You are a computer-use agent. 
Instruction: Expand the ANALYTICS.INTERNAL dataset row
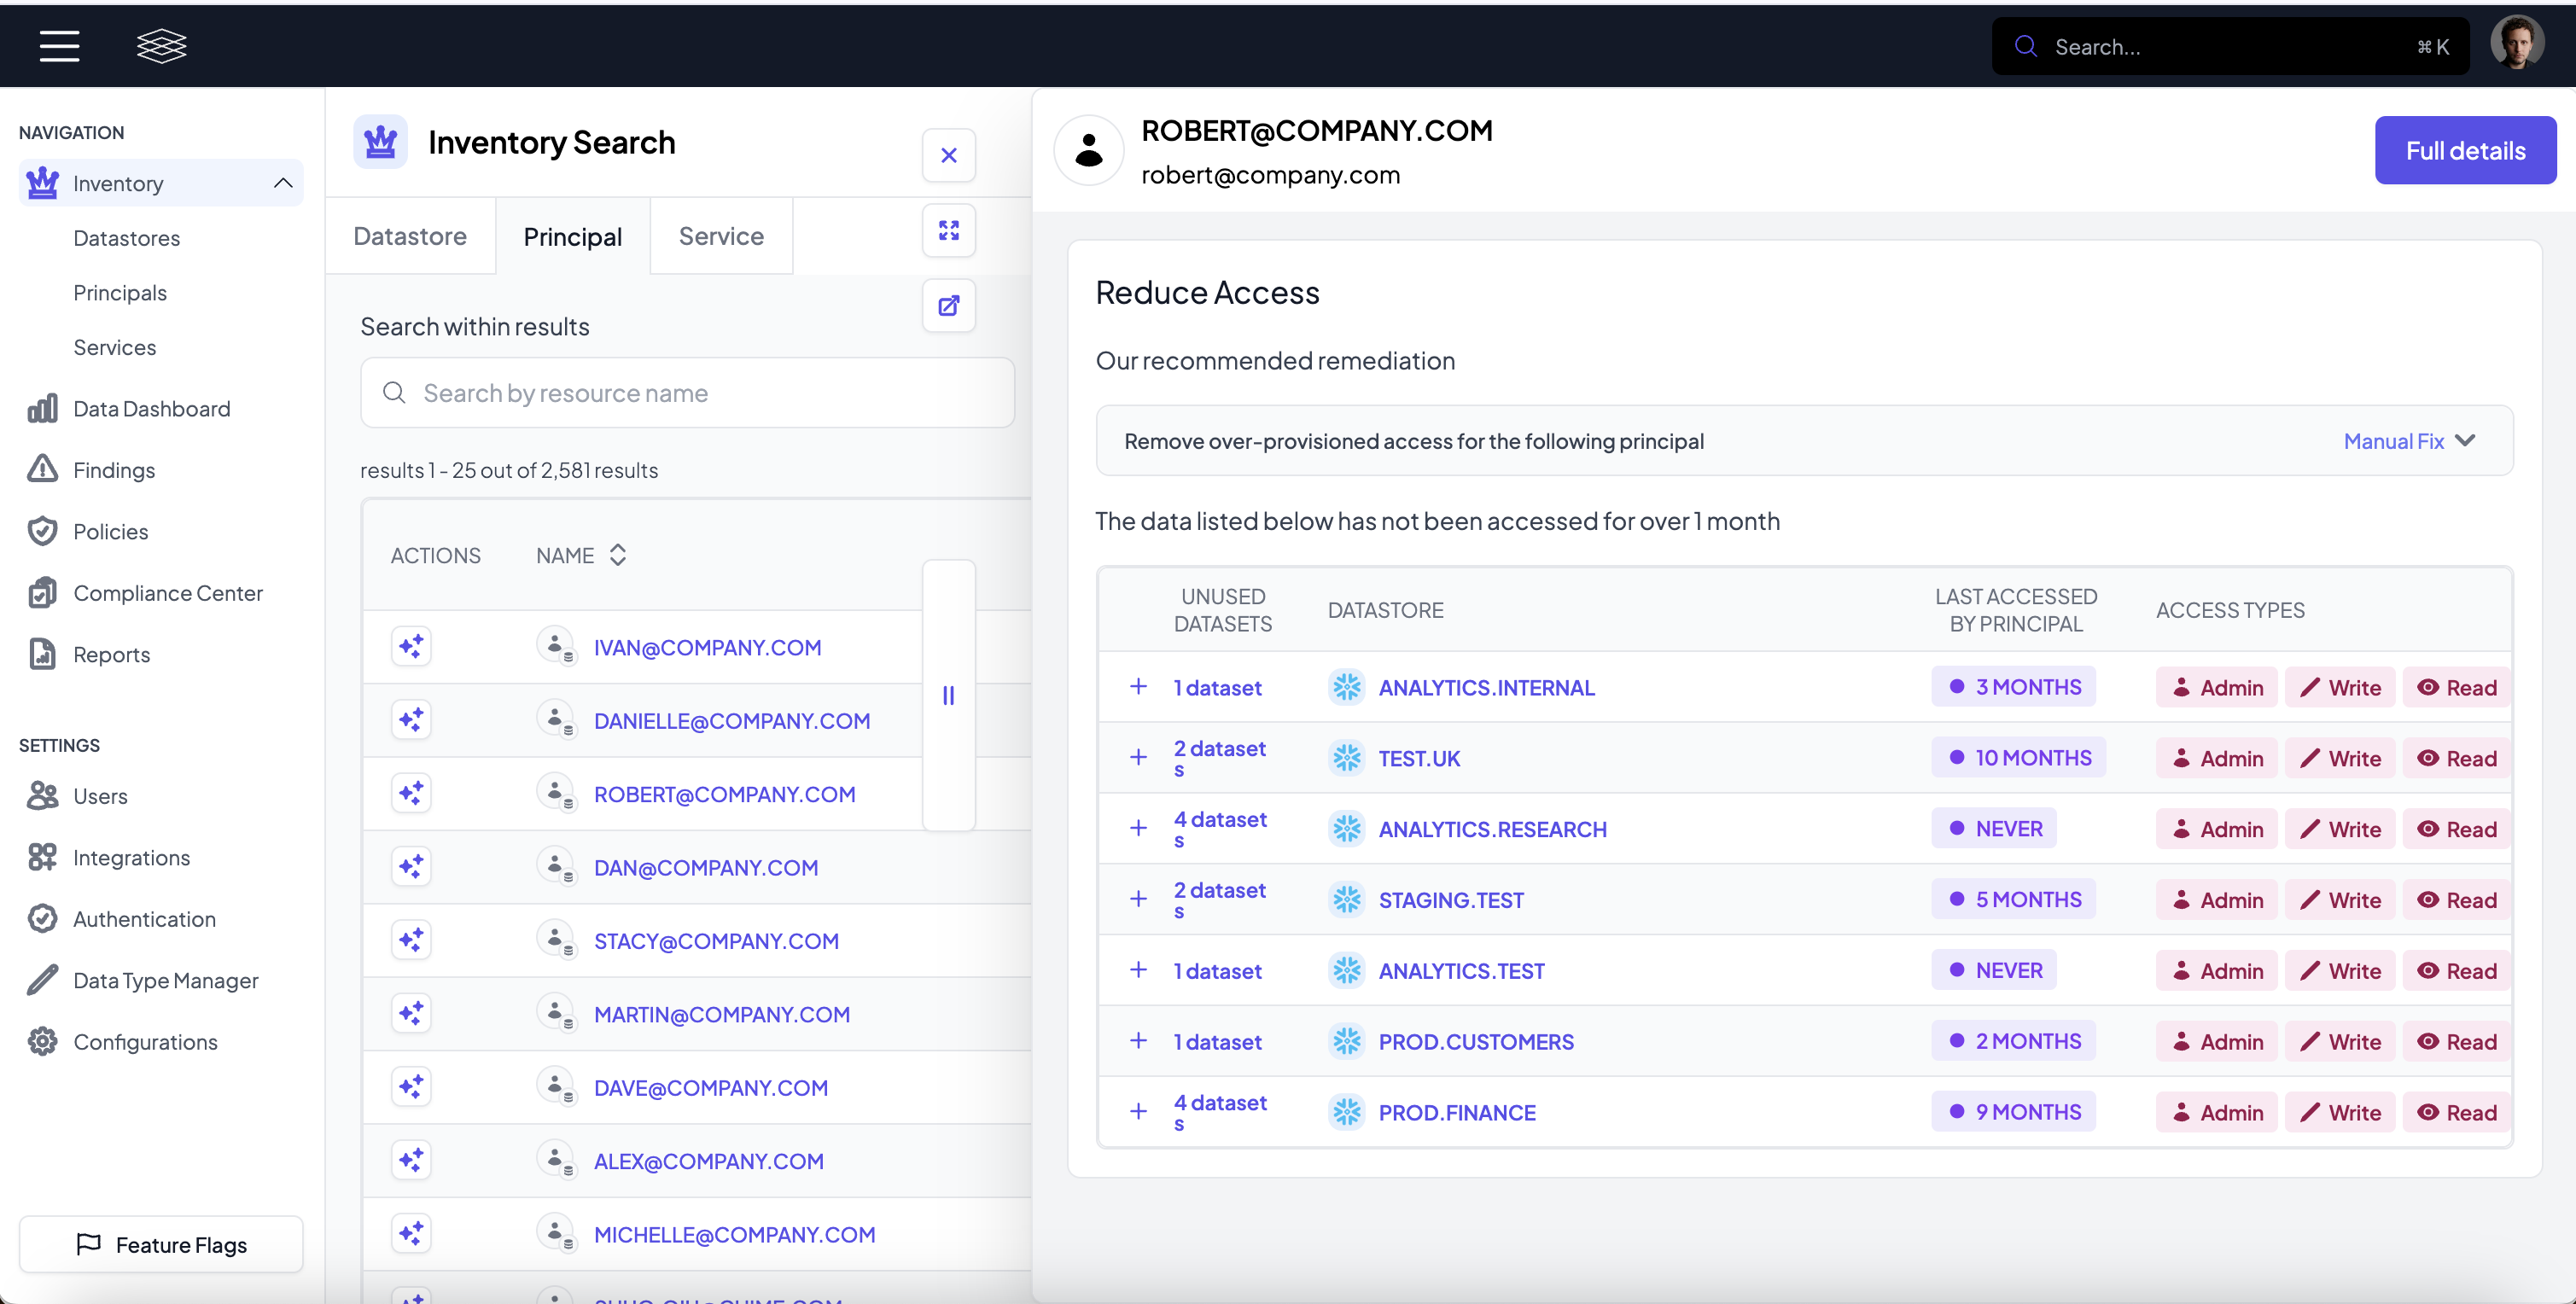[x=1138, y=687]
